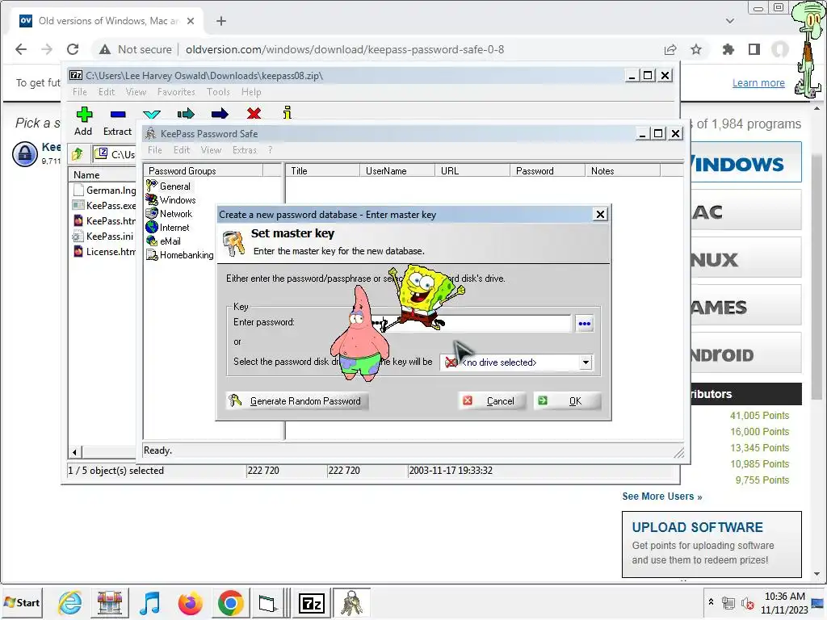Open KeePass question mark help menu
Image resolution: width=827 pixels, height=620 pixels.
pos(270,150)
